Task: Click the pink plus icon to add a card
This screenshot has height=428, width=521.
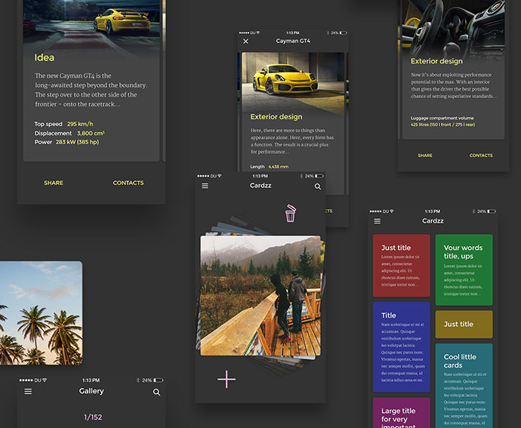Action: (x=227, y=379)
